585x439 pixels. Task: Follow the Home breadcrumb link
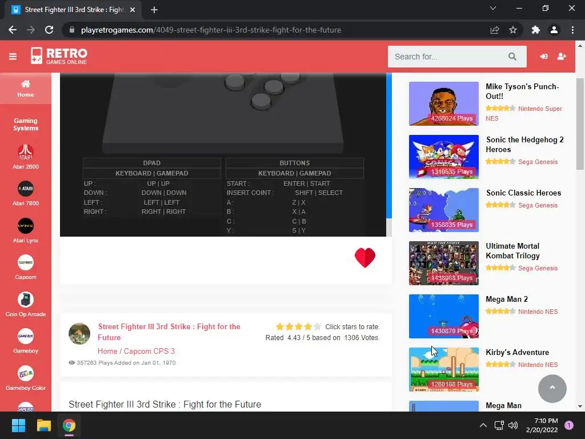pyautogui.click(x=107, y=351)
